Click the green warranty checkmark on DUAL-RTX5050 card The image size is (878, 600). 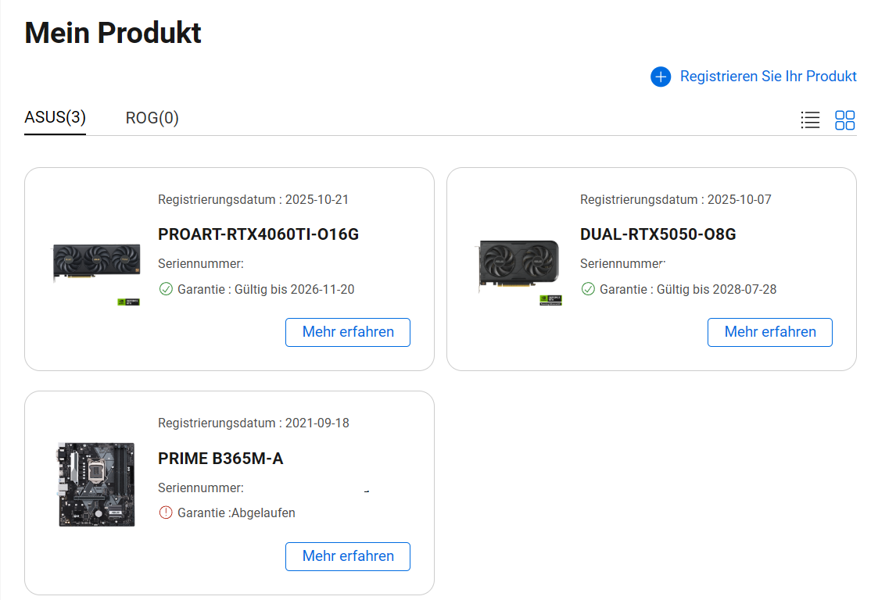[x=588, y=289]
